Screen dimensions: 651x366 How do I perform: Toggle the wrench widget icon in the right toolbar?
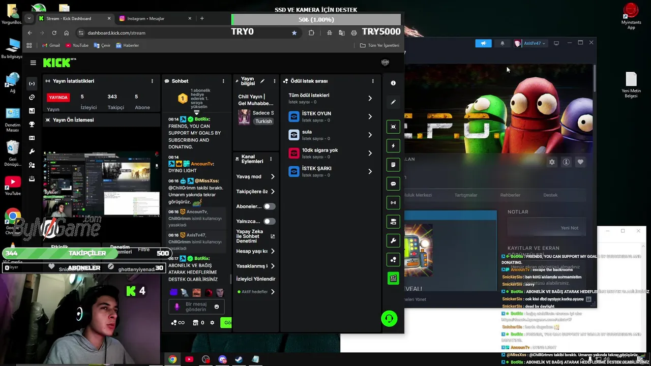click(x=393, y=240)
